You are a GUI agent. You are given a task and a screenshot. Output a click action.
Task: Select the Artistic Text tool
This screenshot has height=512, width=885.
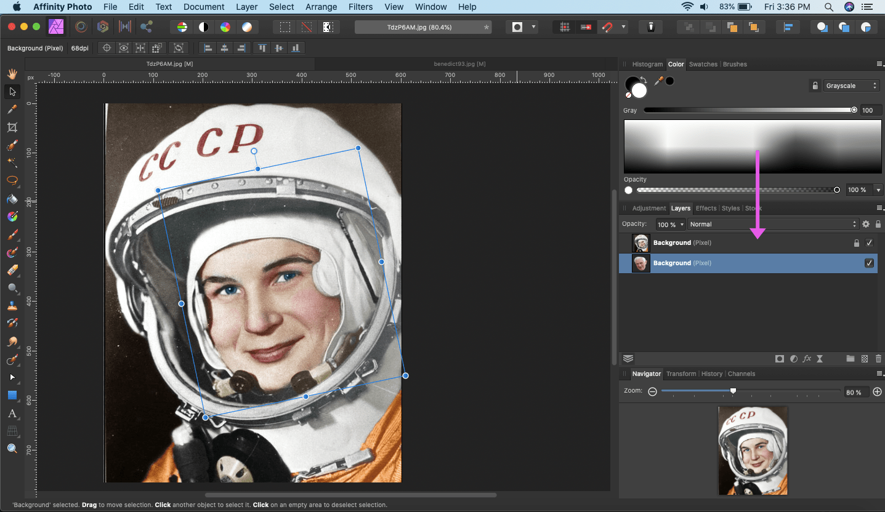[12, 414]
